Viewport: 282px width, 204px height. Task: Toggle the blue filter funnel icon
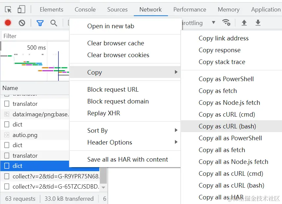pos(40,23)
